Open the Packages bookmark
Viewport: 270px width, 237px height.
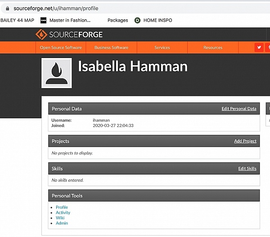tap(118, 20)
